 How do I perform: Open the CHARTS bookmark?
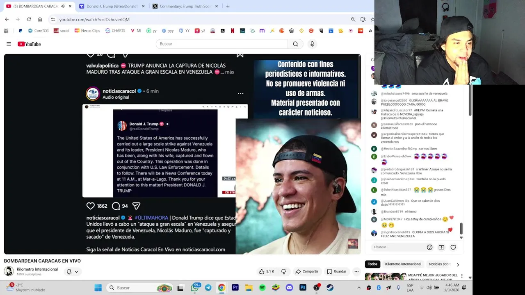tap(115, 31)
